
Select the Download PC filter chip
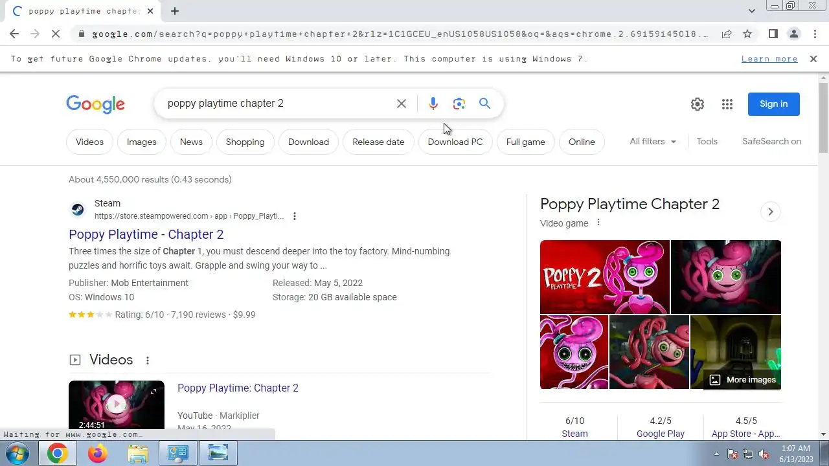(x=455, y=142)
